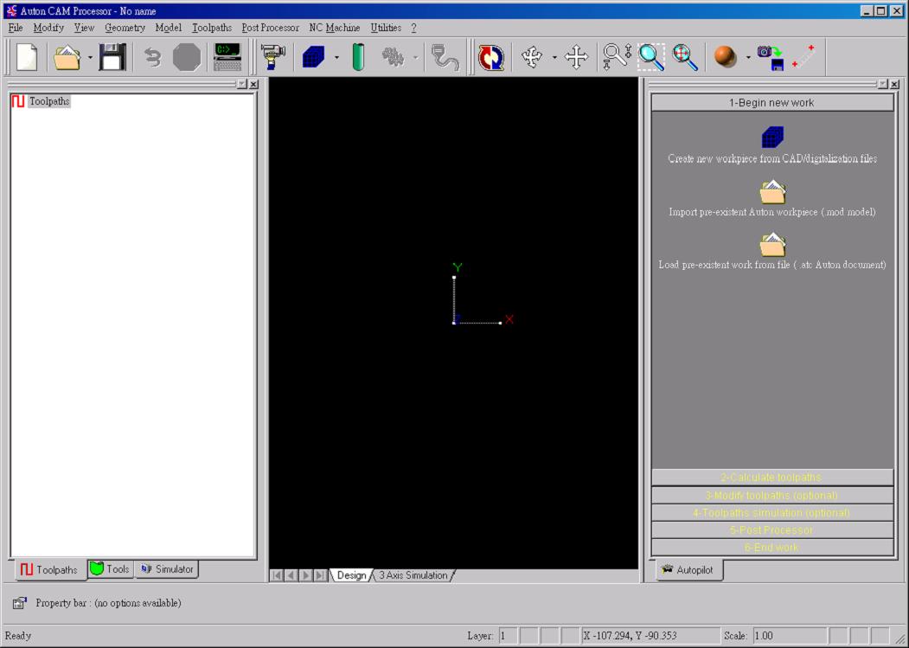Screen dimensions: 909x648
Task: Click the Import pre-existent Auton workpiece folder icon
Action: pyautogui.click(x=772, y=192)
